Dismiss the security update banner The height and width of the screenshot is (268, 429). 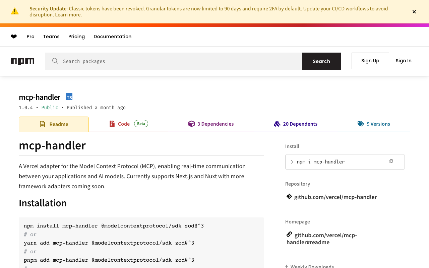tap(414, 12)
